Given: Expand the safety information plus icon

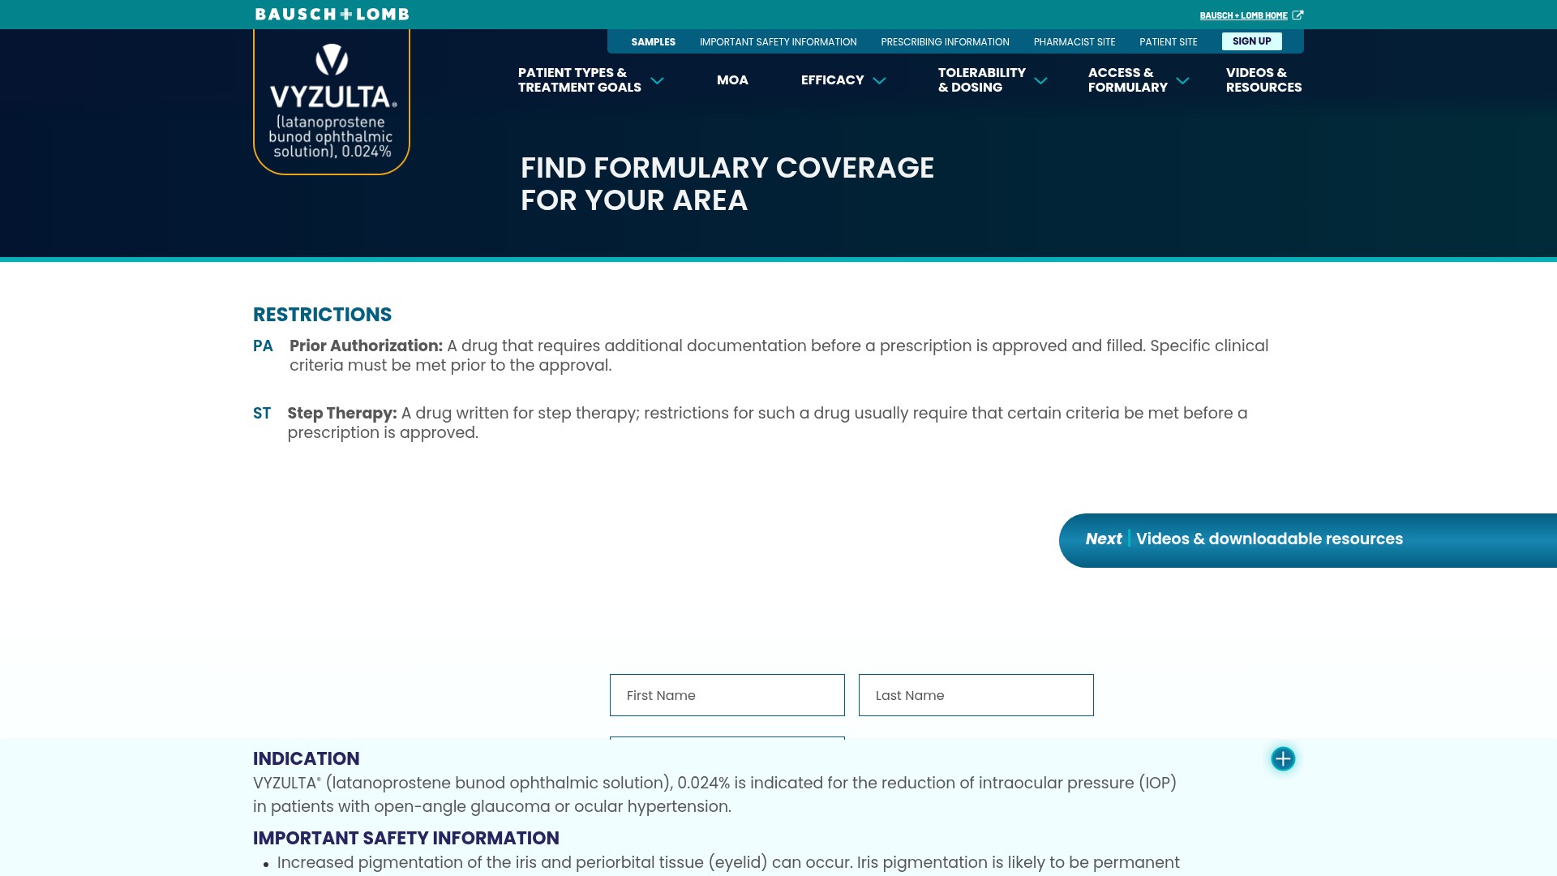Looking at the screenshot, I should click(1283, 759).
